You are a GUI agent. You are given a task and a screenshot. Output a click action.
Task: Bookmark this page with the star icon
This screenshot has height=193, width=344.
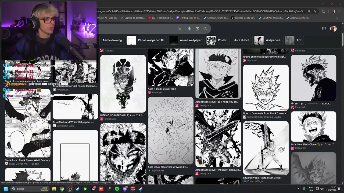pos(315,11)
